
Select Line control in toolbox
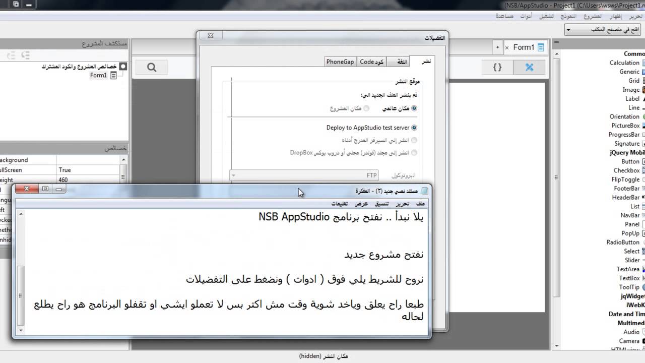pos(634,107)
